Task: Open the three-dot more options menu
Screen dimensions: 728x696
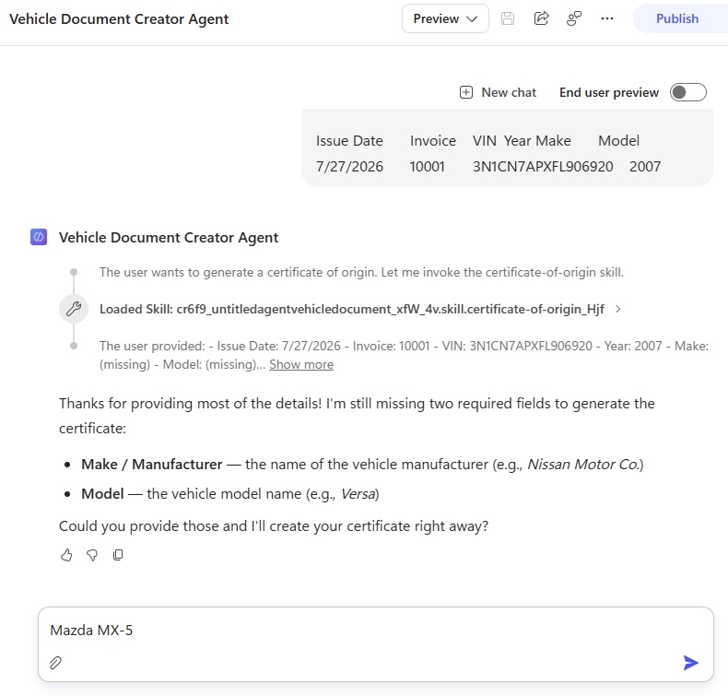Action: click(x=607, y=18)
